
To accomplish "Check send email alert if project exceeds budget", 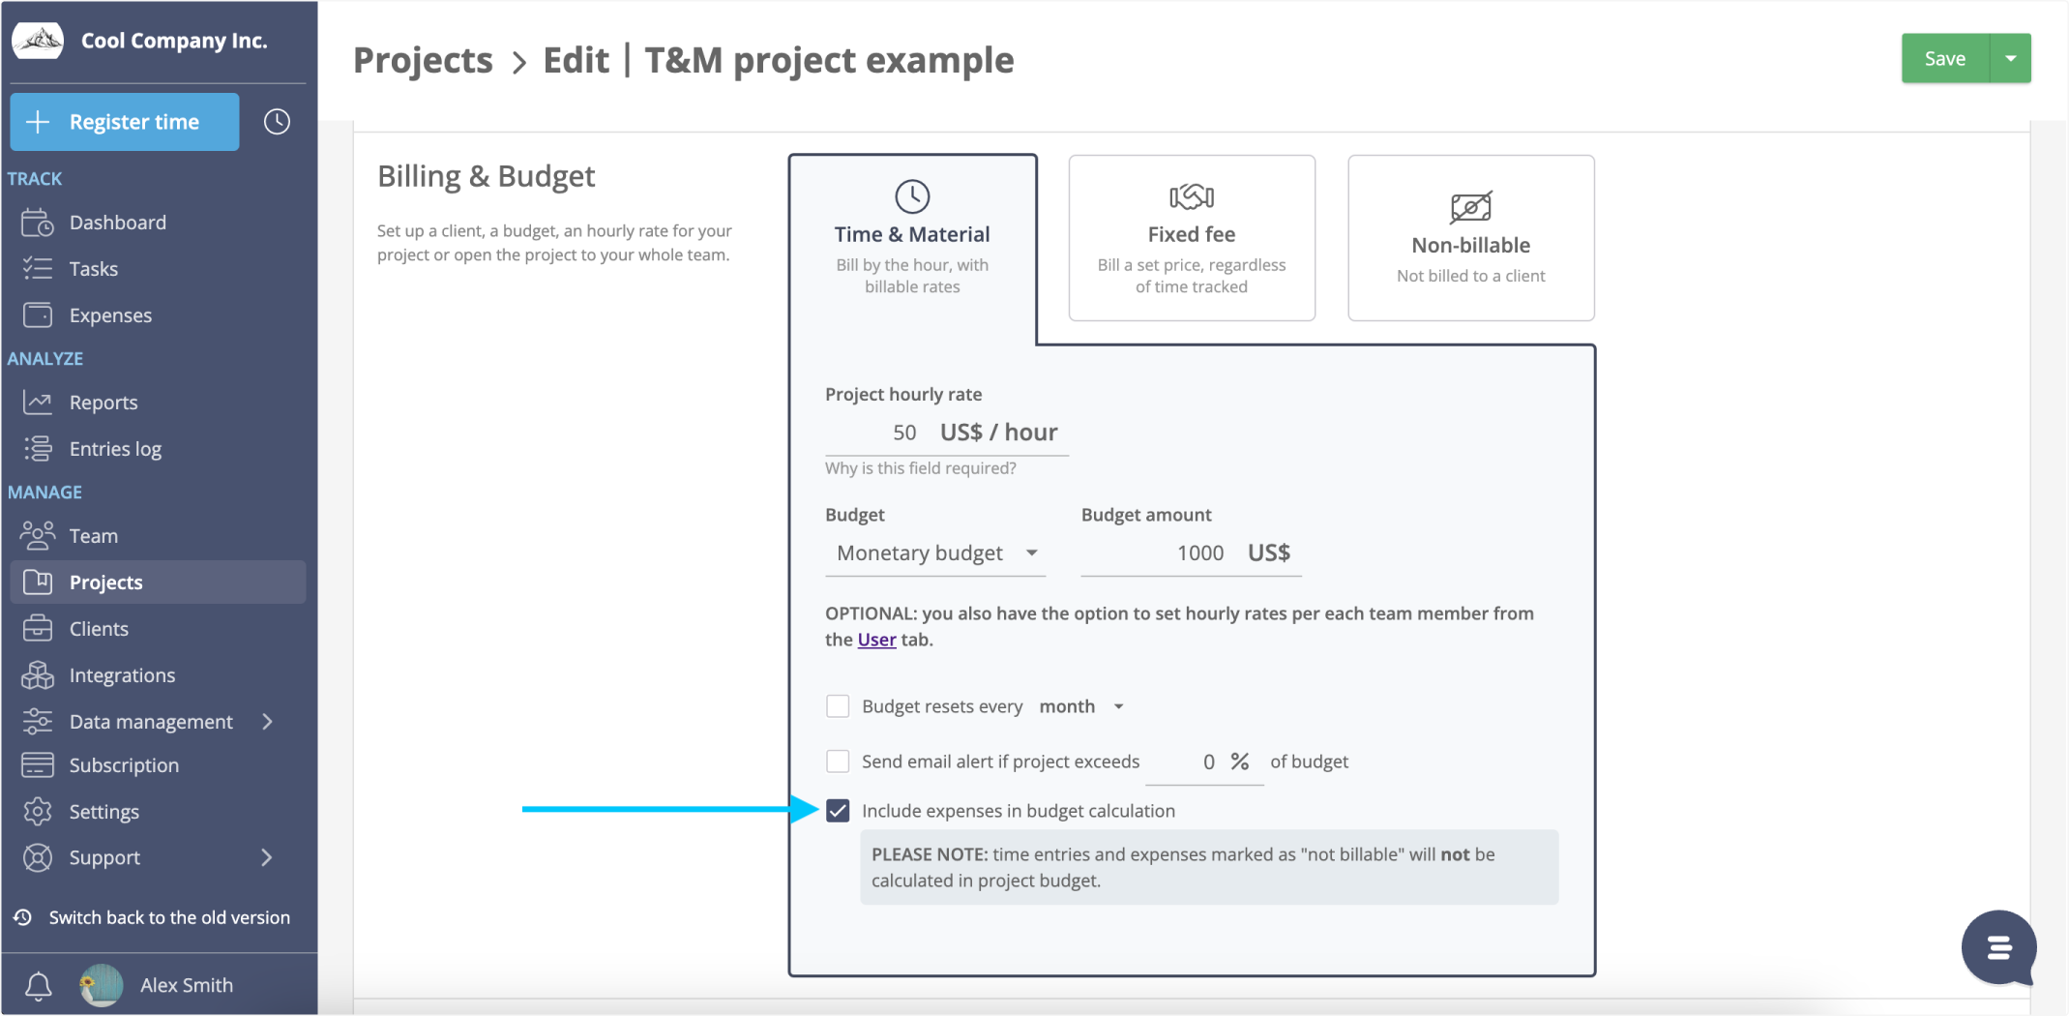I will (838, 762).
